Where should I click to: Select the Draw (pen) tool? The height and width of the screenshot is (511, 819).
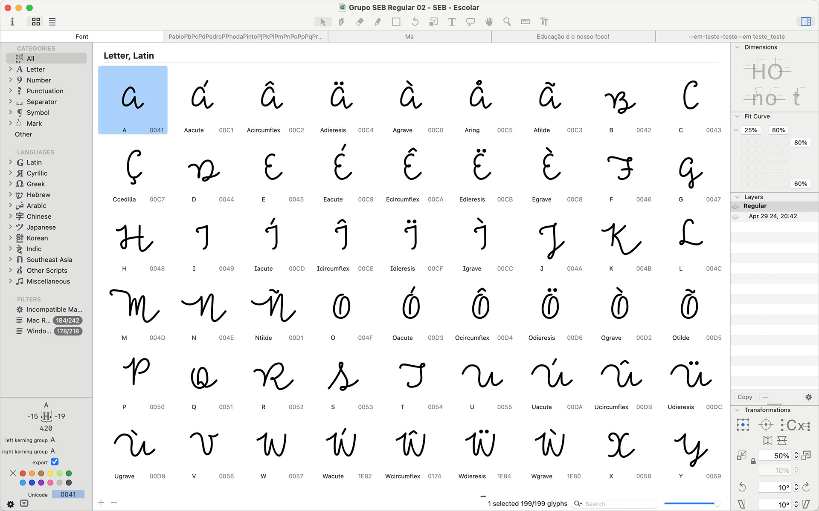(341, 22)
